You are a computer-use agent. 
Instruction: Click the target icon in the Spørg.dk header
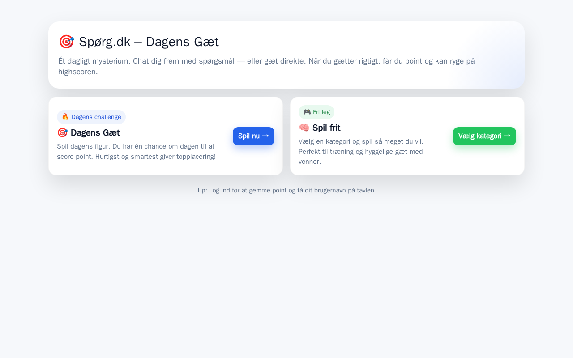coord(66,42)
